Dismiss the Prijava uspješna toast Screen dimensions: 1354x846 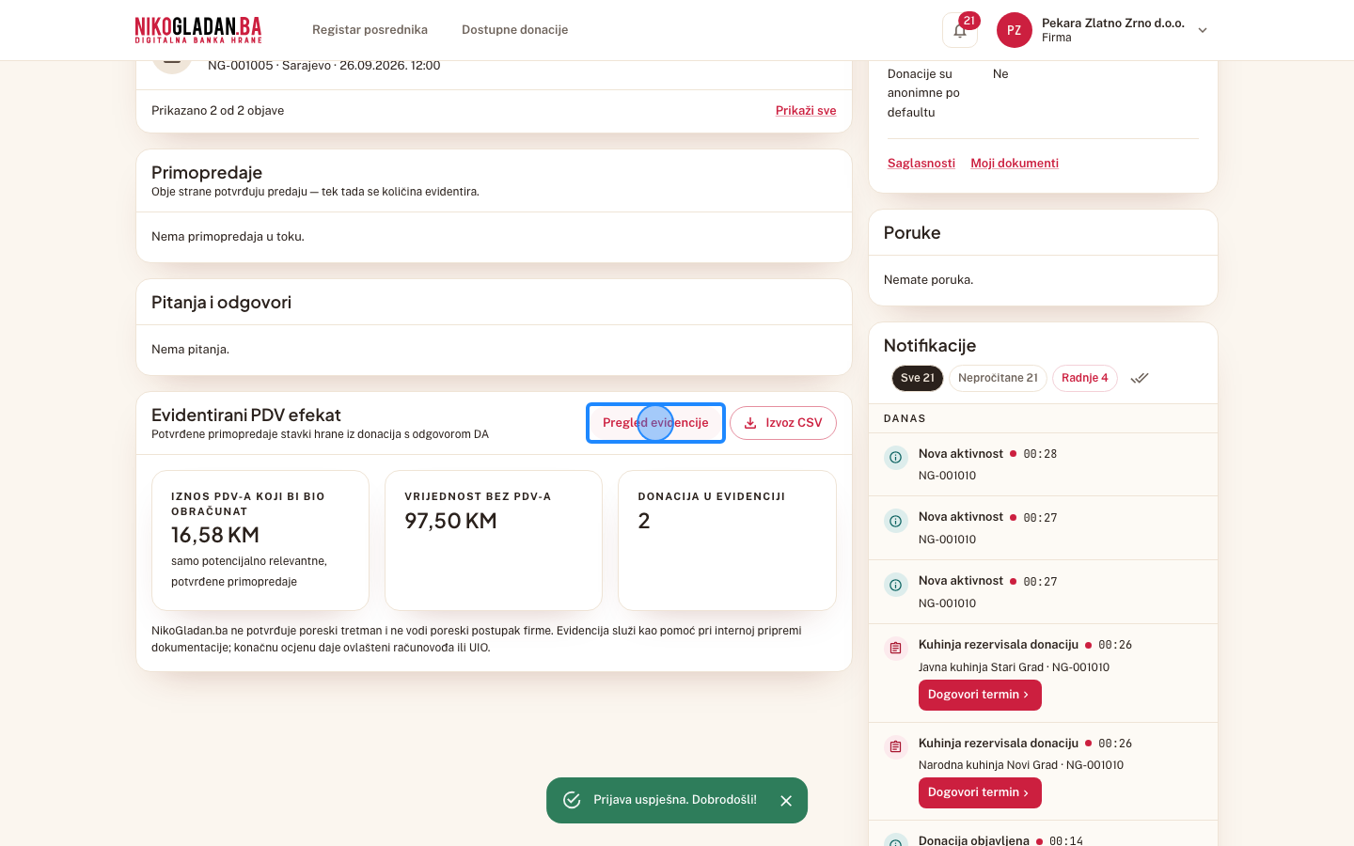(x=786, y=801)
